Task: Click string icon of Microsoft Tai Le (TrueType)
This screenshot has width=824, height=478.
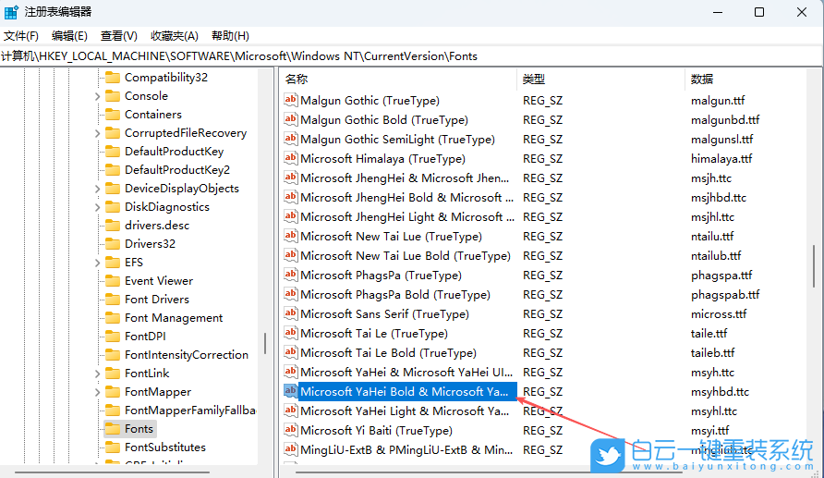Action: [291, 334]
